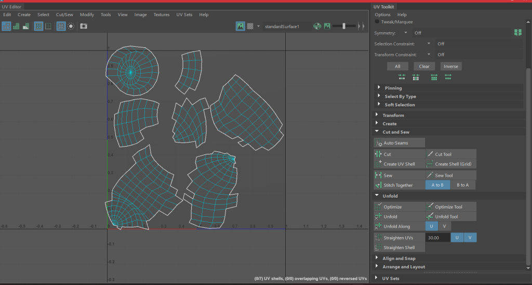Screen dimensions: 532x285
Task: Toggle Stitch Together direction to B to A
Action: coord(462,185)
